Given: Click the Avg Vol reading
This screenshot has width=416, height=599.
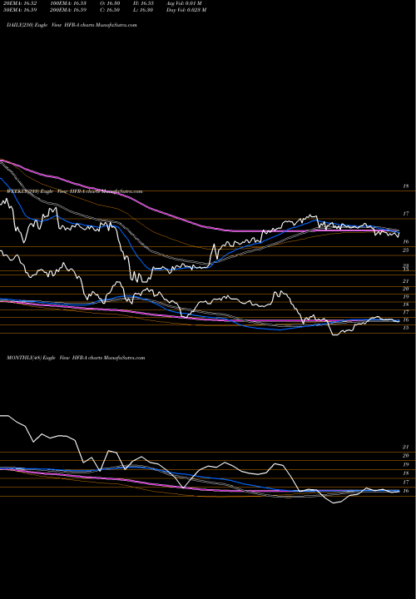Looking at the screenshot, I should (x=184, y=3).
